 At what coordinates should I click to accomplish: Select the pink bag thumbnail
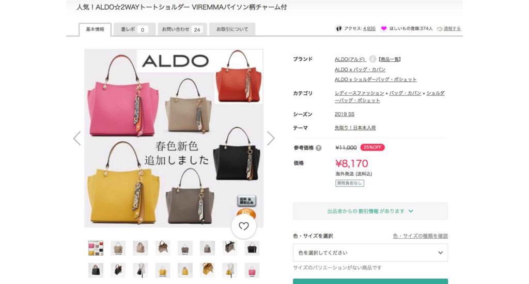252,270
